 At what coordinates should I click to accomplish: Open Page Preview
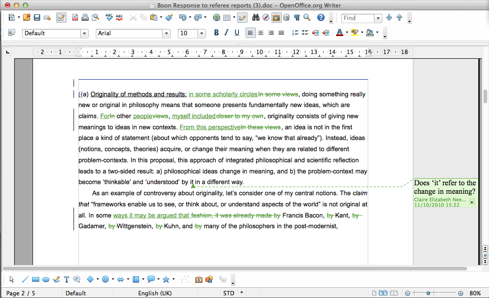95,17
